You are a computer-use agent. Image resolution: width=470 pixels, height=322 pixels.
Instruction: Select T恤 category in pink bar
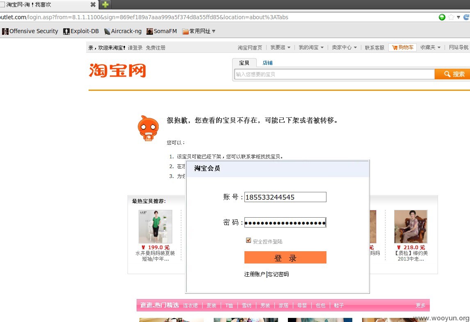pos(229,306)
